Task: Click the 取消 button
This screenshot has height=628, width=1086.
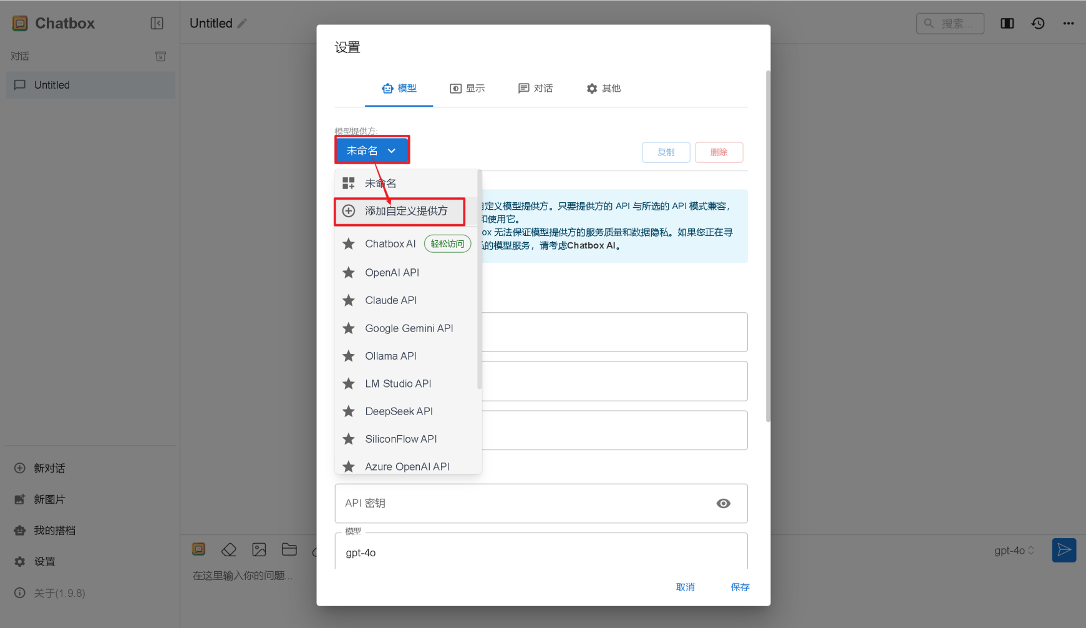Action: pyautogui.click(x=685, y=587)
